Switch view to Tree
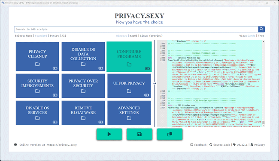Image resolution: width=279 pixels, height=161 pixels. click(261, 36)
